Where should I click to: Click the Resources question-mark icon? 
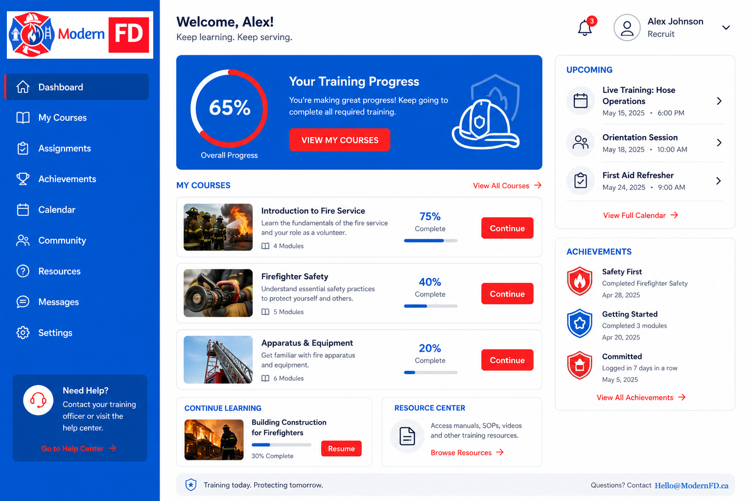23,271
